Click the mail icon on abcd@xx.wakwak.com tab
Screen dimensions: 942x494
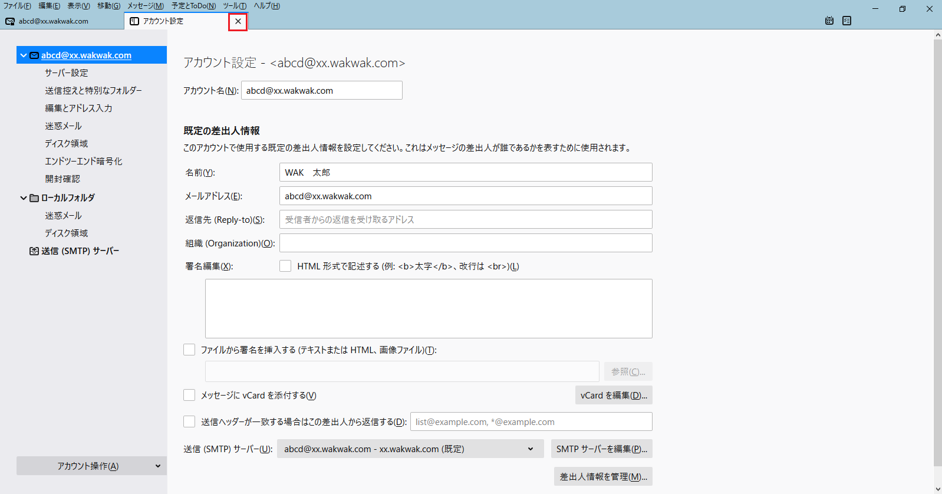click(10, 21)
